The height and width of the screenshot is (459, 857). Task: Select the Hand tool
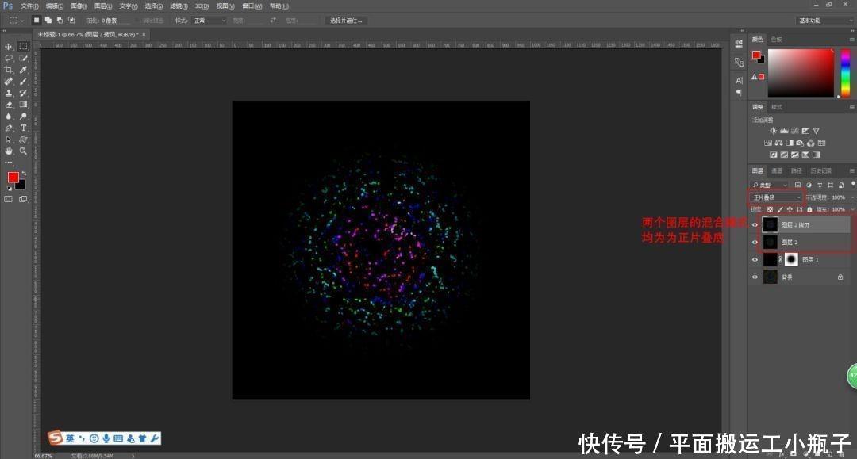point(8,151)
